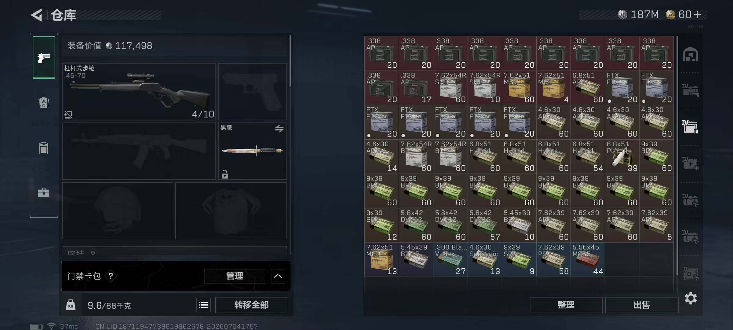The height and width of the screenshot is (330, 733).
Task: Click the 装备价值 117,498 equipment value
Action: coord(110,46)
